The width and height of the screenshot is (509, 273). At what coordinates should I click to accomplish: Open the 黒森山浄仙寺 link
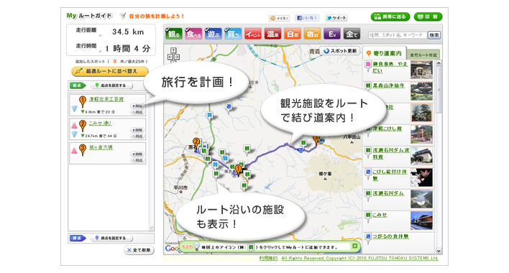pos(388,85)
